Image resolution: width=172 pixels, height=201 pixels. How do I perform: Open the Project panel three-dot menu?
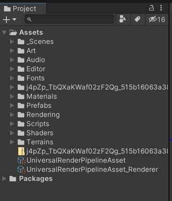coord(161,8)
